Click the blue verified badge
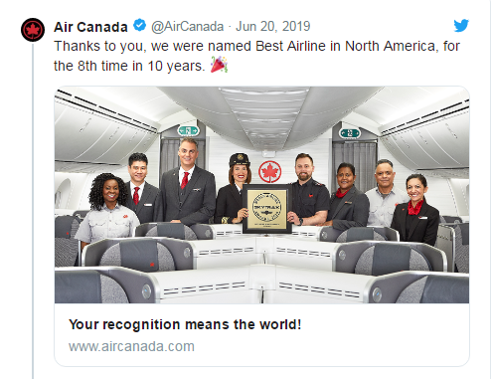The width and height of the screenshot is (492, 379). click(139, 25)
